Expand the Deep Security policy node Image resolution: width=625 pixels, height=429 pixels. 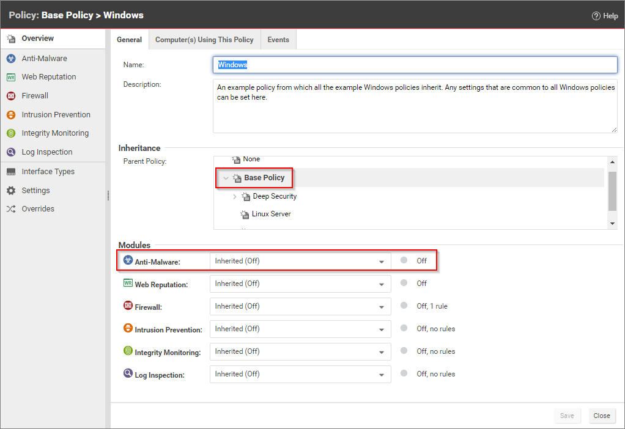coord(235,196)
